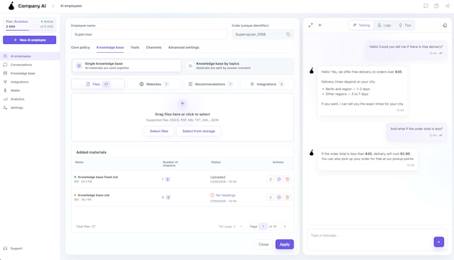The width and height of the screenshot is (454, 260).
Task: Click the AI employees breadcrumb
Action: [x=71, y=6]
